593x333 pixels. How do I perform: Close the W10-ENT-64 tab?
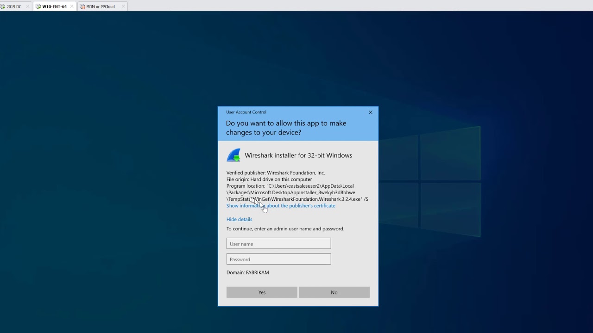click(71, 6)
